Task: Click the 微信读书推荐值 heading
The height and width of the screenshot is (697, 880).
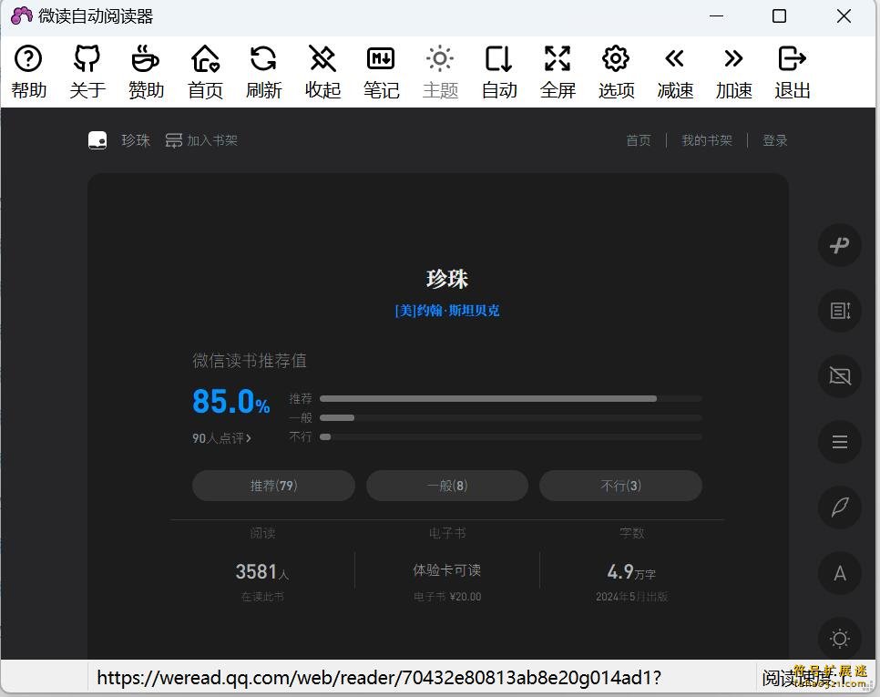Action: [250, 360]
